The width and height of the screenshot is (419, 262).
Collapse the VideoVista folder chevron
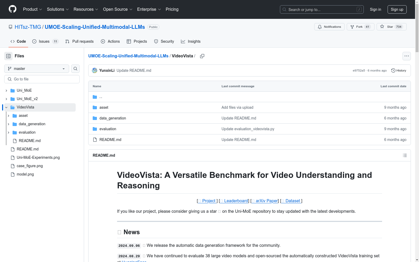tap(6, 107)
